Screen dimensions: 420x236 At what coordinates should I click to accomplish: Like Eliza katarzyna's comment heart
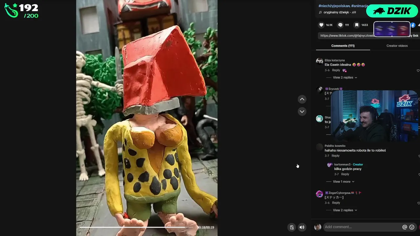[x=418, y=70]
